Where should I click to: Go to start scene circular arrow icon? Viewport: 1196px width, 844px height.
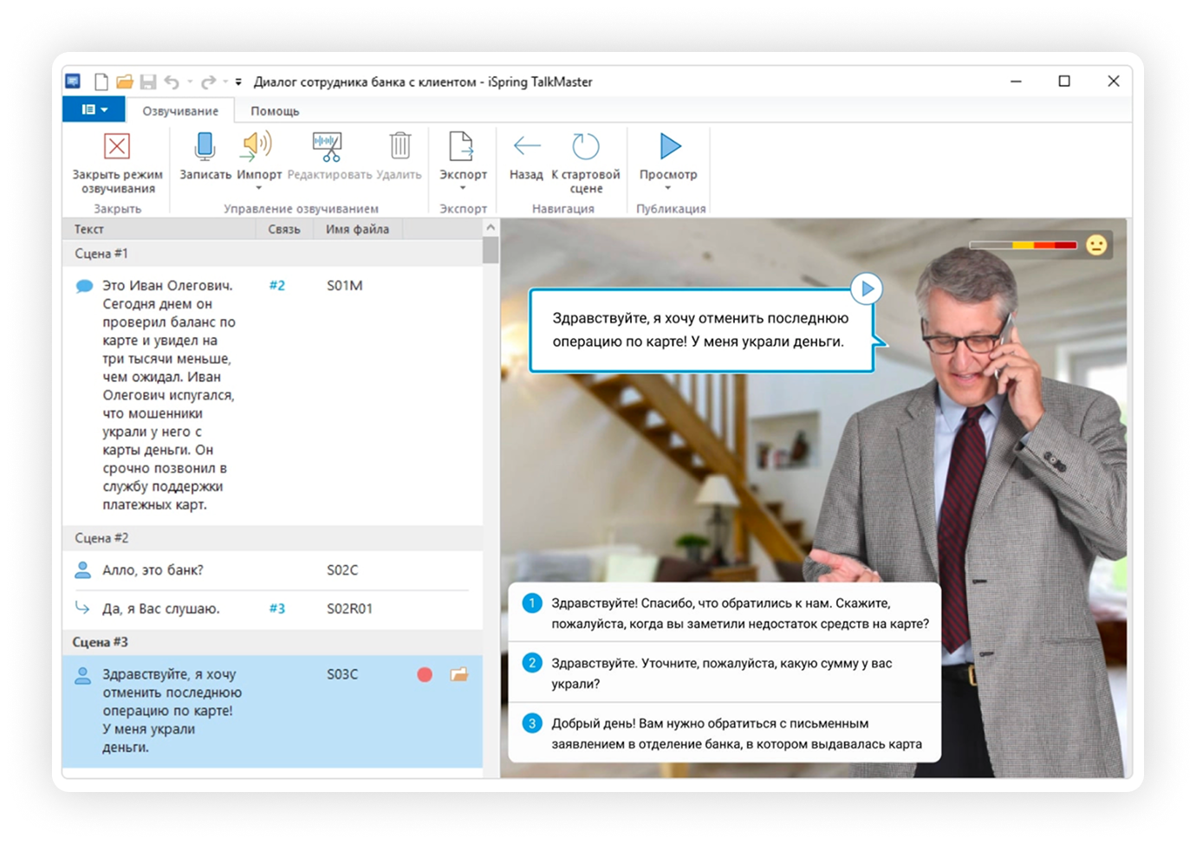click(586, 147)
